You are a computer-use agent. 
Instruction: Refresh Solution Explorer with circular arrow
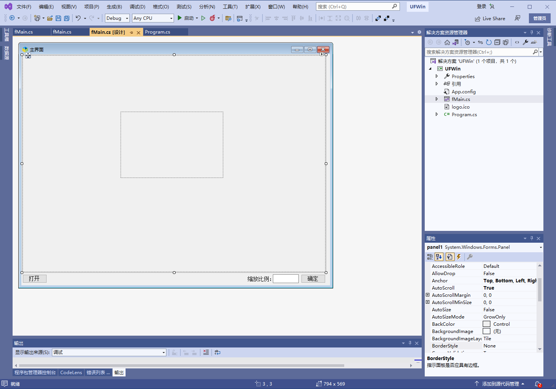[489, 42]
